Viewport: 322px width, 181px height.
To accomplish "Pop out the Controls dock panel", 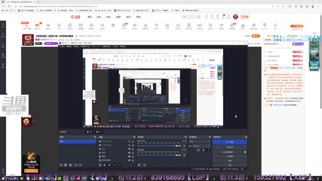I will pos(246,137).
